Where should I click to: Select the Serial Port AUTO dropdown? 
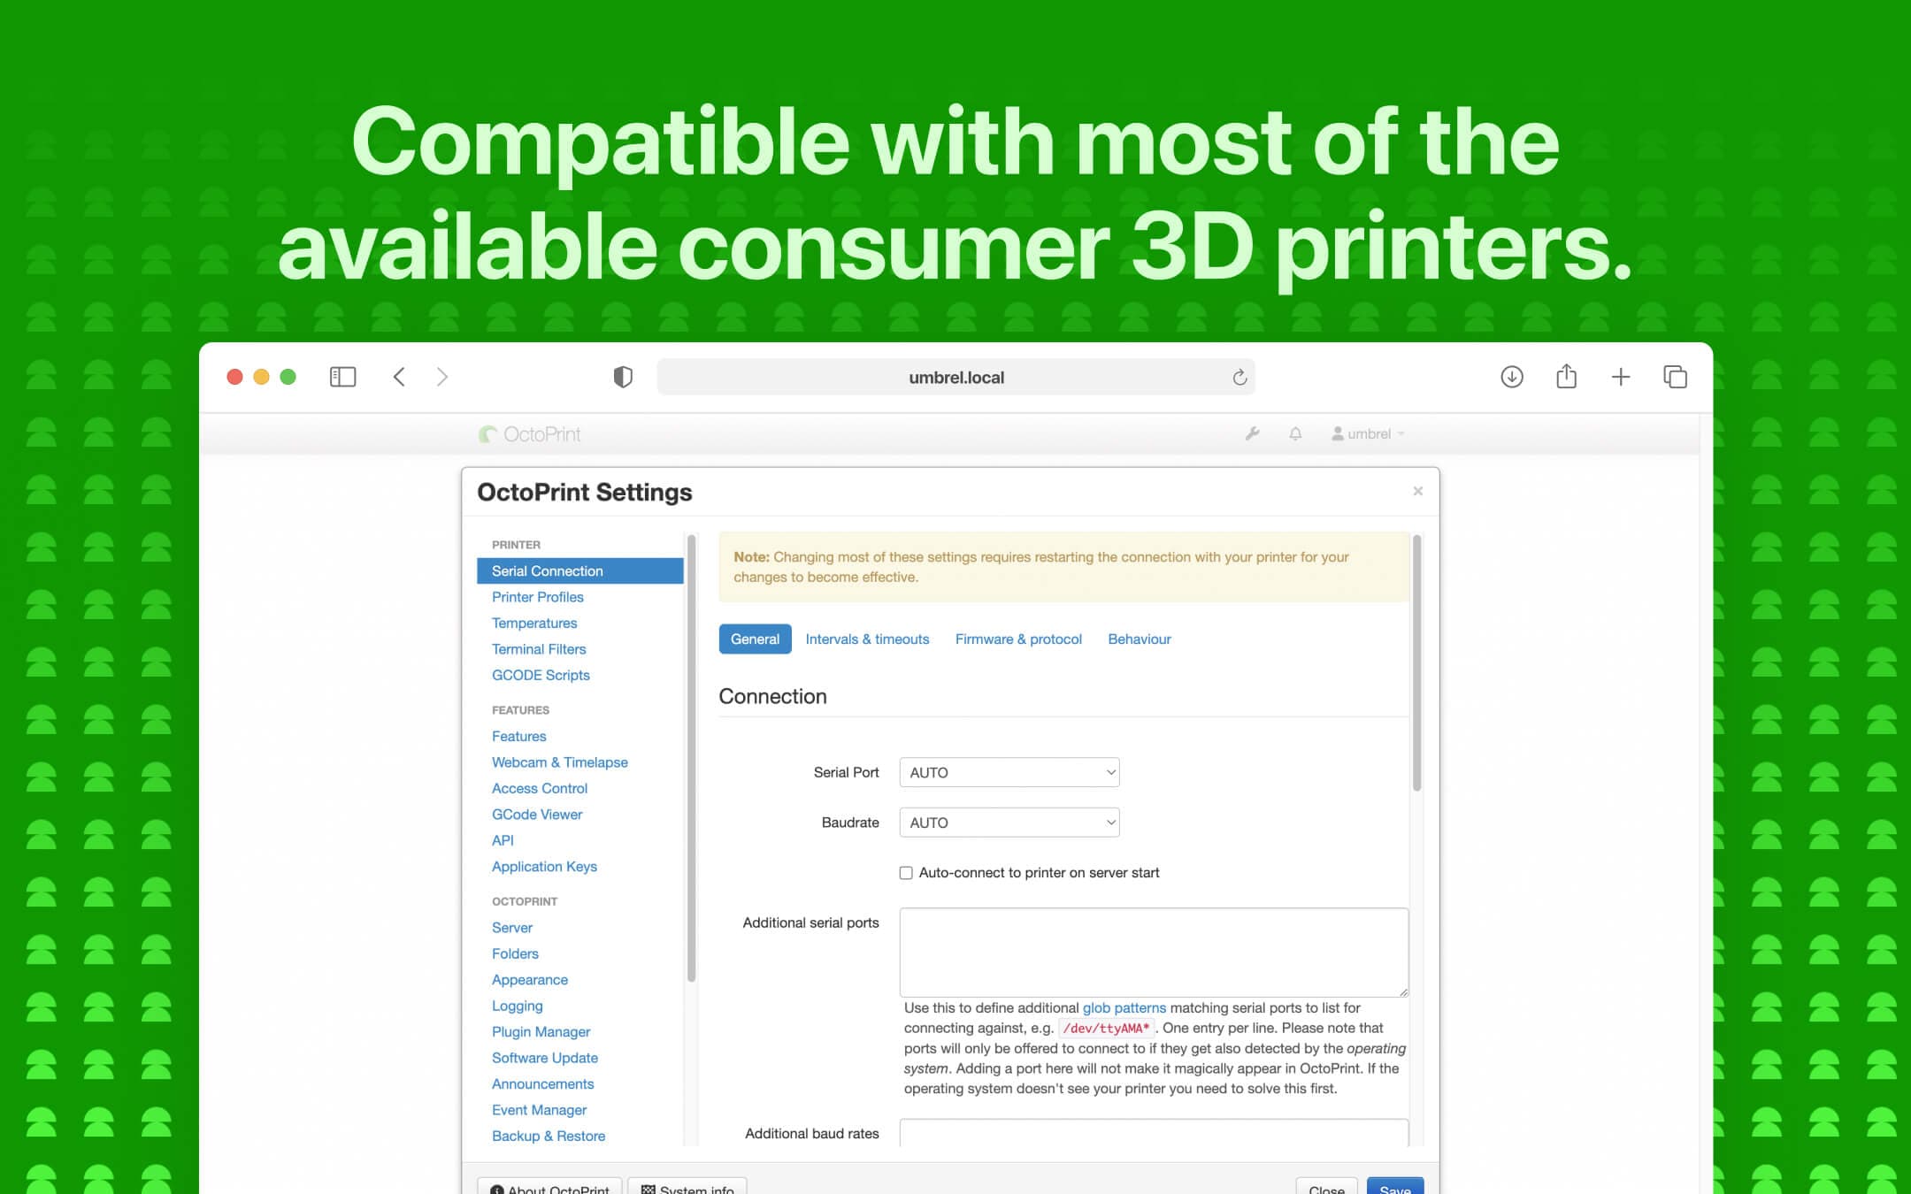(x=1011, y=772)
